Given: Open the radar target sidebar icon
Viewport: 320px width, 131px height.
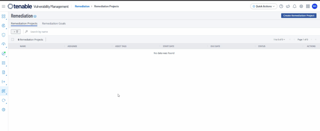Looking at the screenshot, I should (x=3, y=26).
